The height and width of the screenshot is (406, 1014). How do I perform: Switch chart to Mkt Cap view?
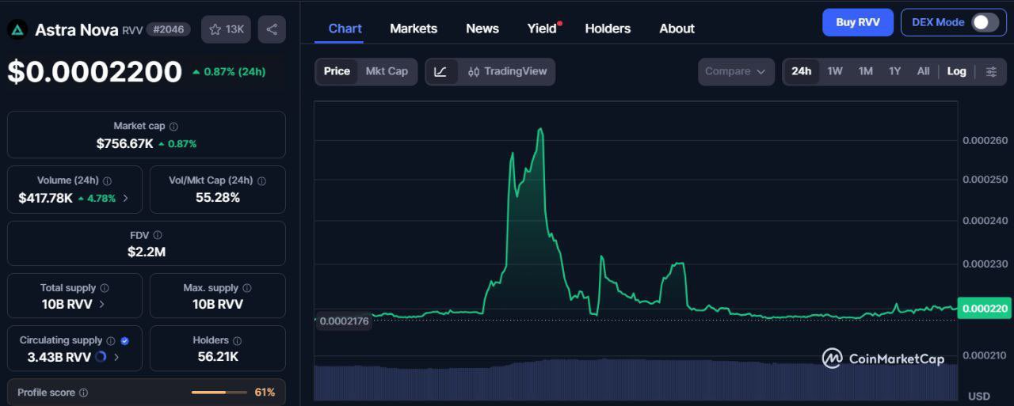387,71
